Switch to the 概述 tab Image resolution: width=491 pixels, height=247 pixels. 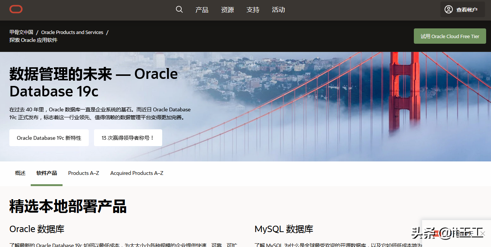(x=20, y=173)
